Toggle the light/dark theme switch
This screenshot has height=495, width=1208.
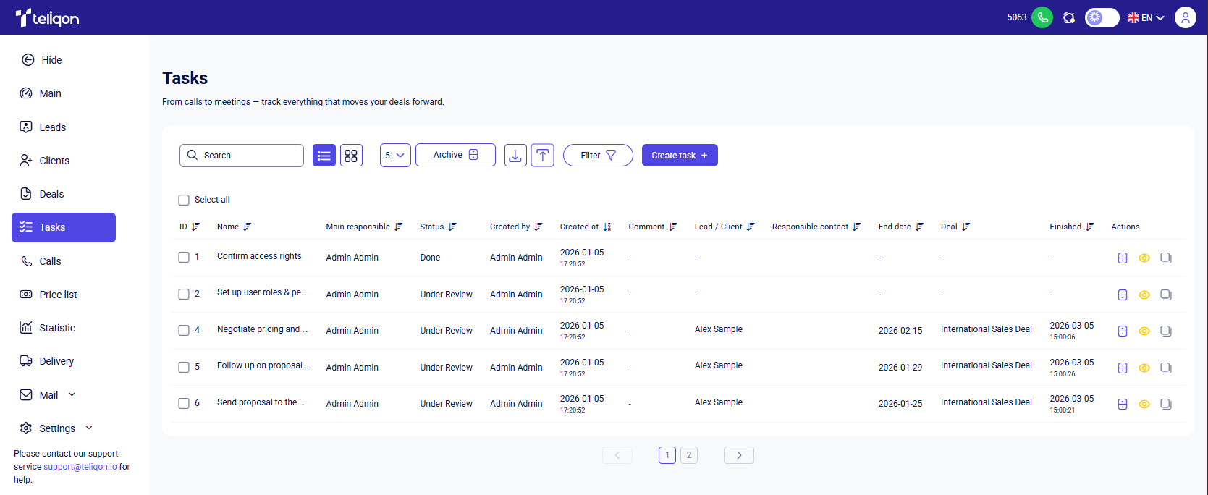[1102, 17]
